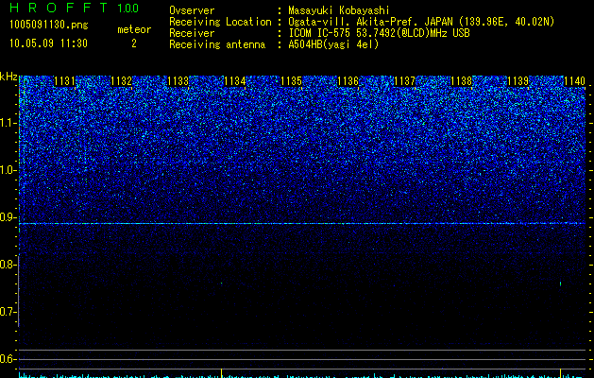Click the 1131 time marker
The height and width of the screenshot is (378, 594).
tap(64, 81)
